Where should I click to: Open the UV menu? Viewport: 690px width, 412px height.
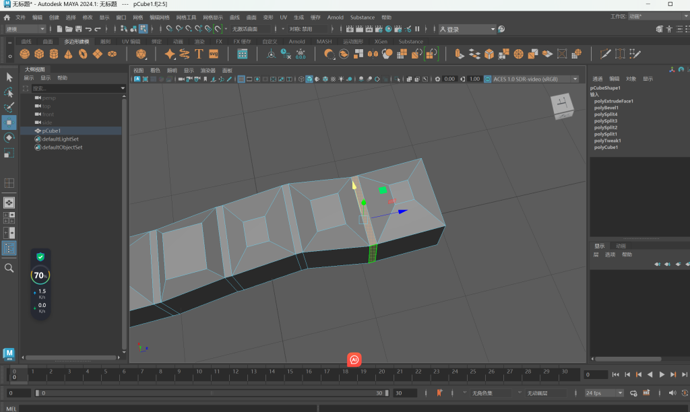(284, 18)
